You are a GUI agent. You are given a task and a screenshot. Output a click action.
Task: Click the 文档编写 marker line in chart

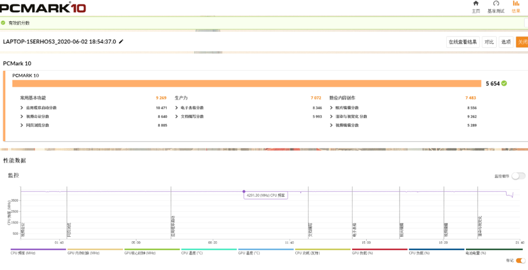click(x=308, y=212)
